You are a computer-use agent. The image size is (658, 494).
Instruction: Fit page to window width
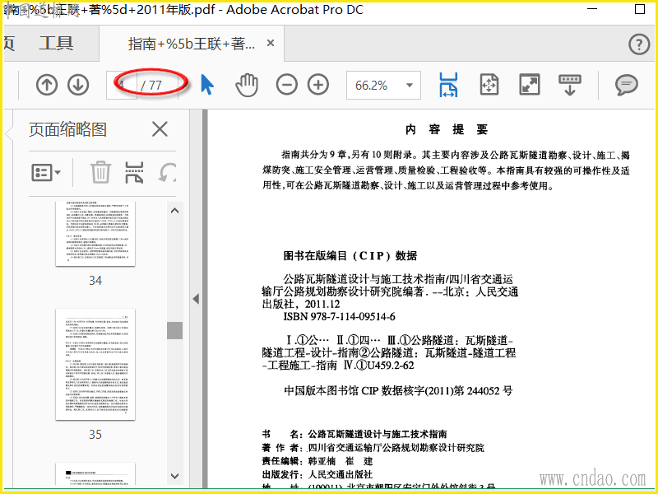pyautogui.click(x=448, y=85)
